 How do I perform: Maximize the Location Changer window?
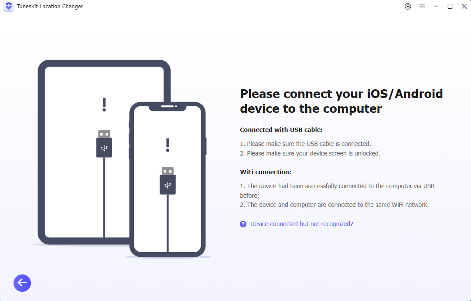450,7
